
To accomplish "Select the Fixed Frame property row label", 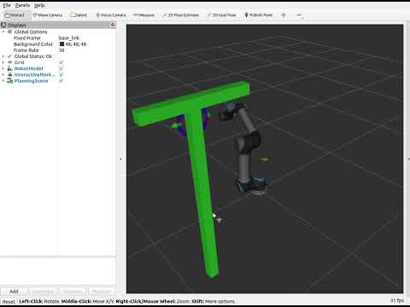I will coord(27,38).
